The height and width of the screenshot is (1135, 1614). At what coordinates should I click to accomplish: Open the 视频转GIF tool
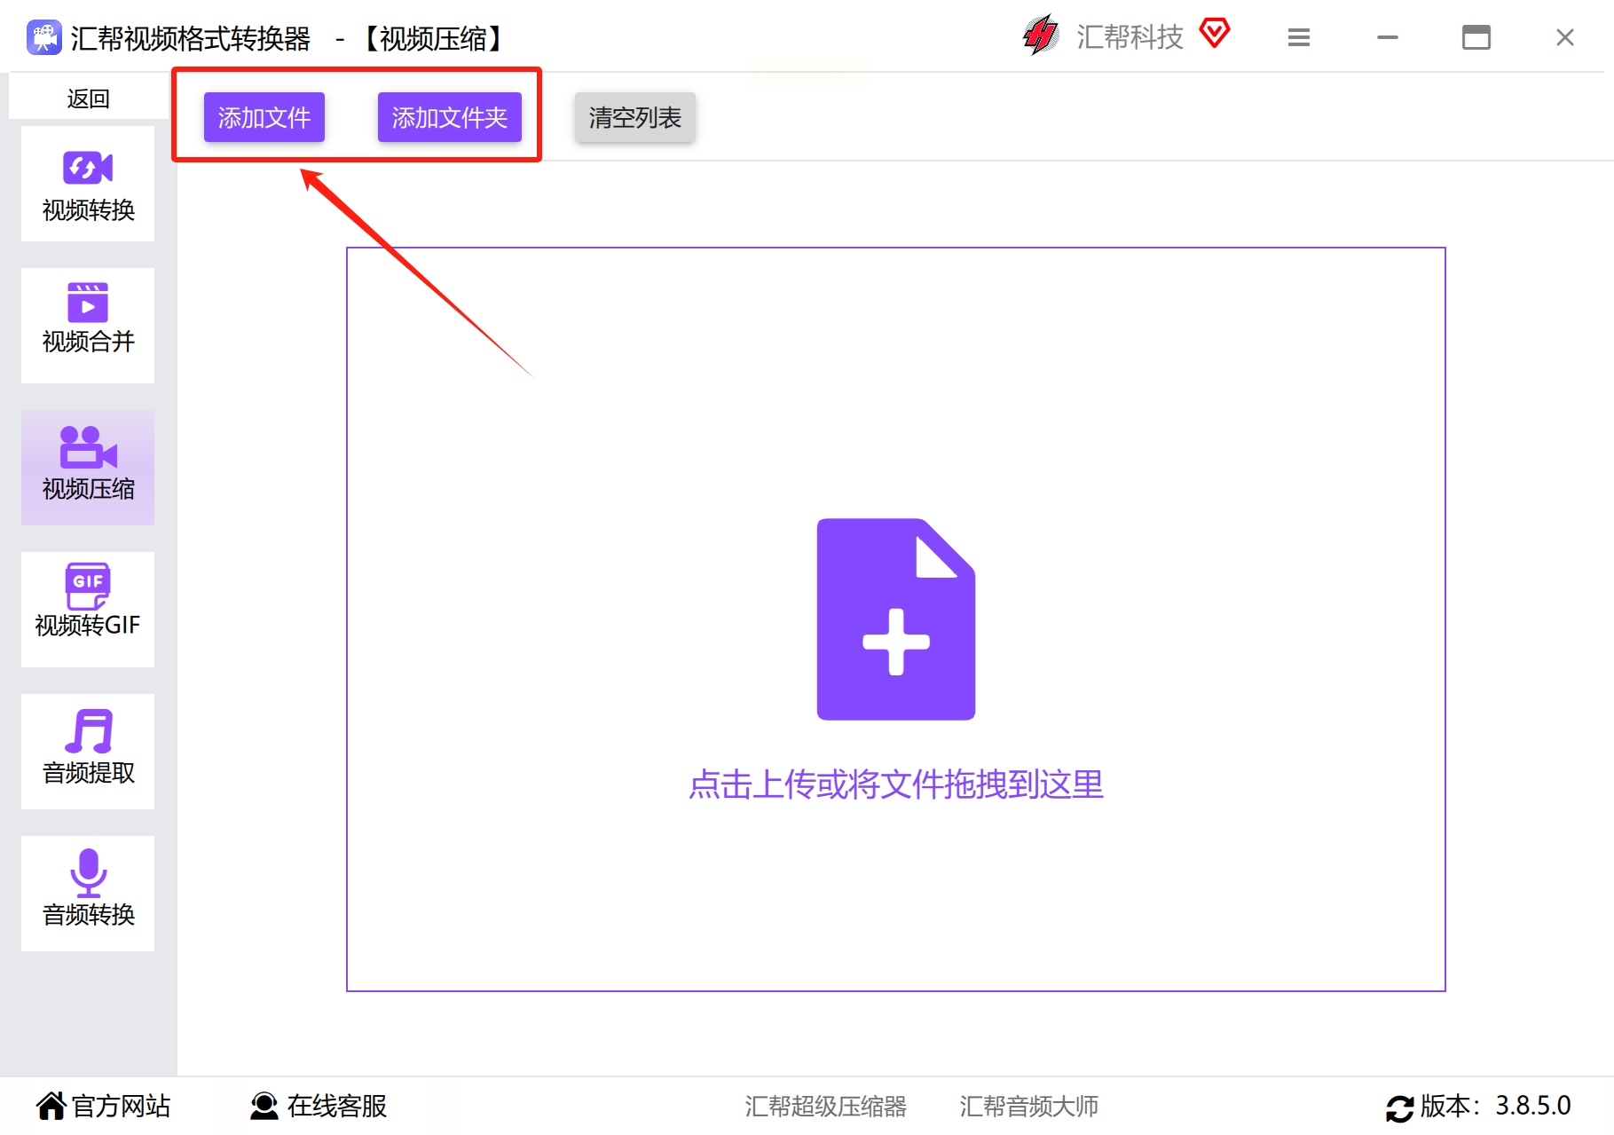[x=88, y=610]
